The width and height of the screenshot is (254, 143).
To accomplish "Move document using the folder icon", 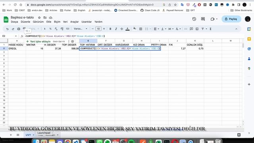I will (x=45, y=17).
